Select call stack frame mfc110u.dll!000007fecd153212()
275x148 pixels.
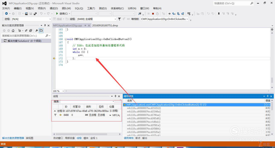pos(144,108)
